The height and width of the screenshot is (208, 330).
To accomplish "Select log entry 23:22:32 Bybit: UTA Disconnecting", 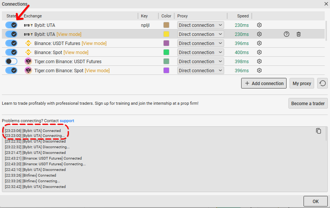I will click(x=37, y=147).
